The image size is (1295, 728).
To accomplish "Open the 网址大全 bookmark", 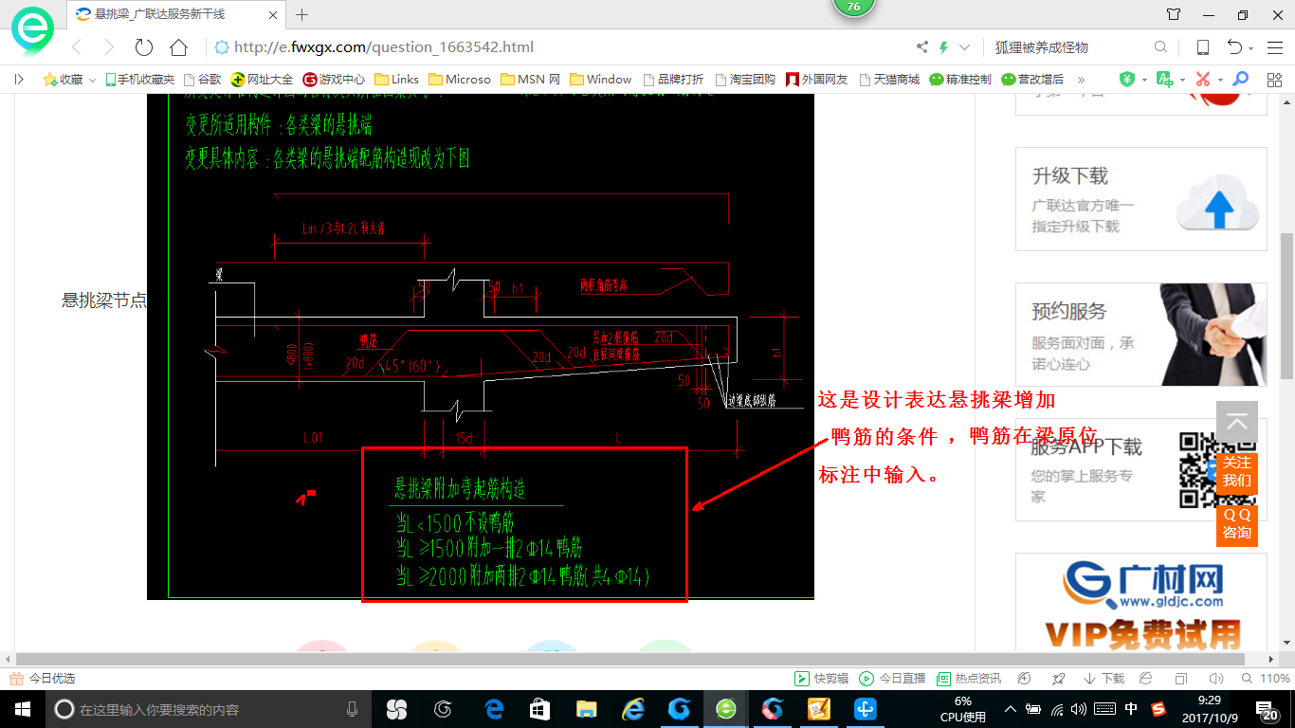I will tap(263, 80).
